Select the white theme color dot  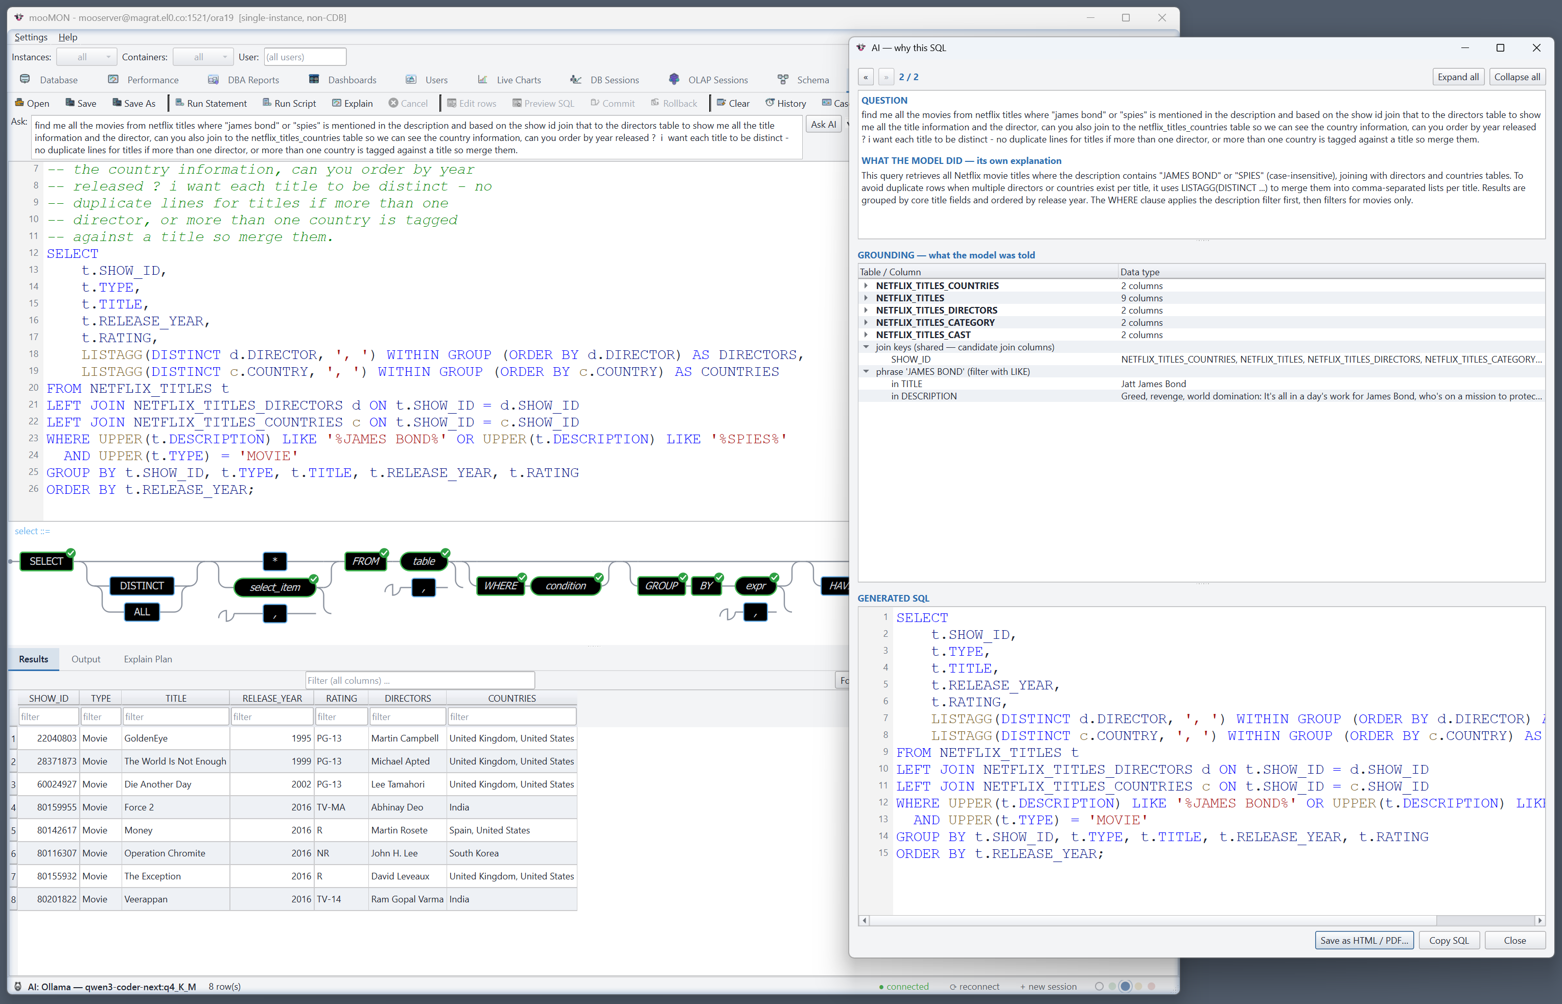pos(1099,987)
